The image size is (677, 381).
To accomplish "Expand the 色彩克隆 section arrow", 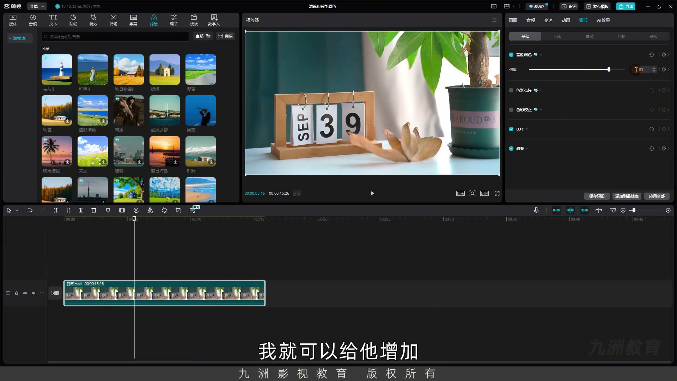I will [541, 90].
